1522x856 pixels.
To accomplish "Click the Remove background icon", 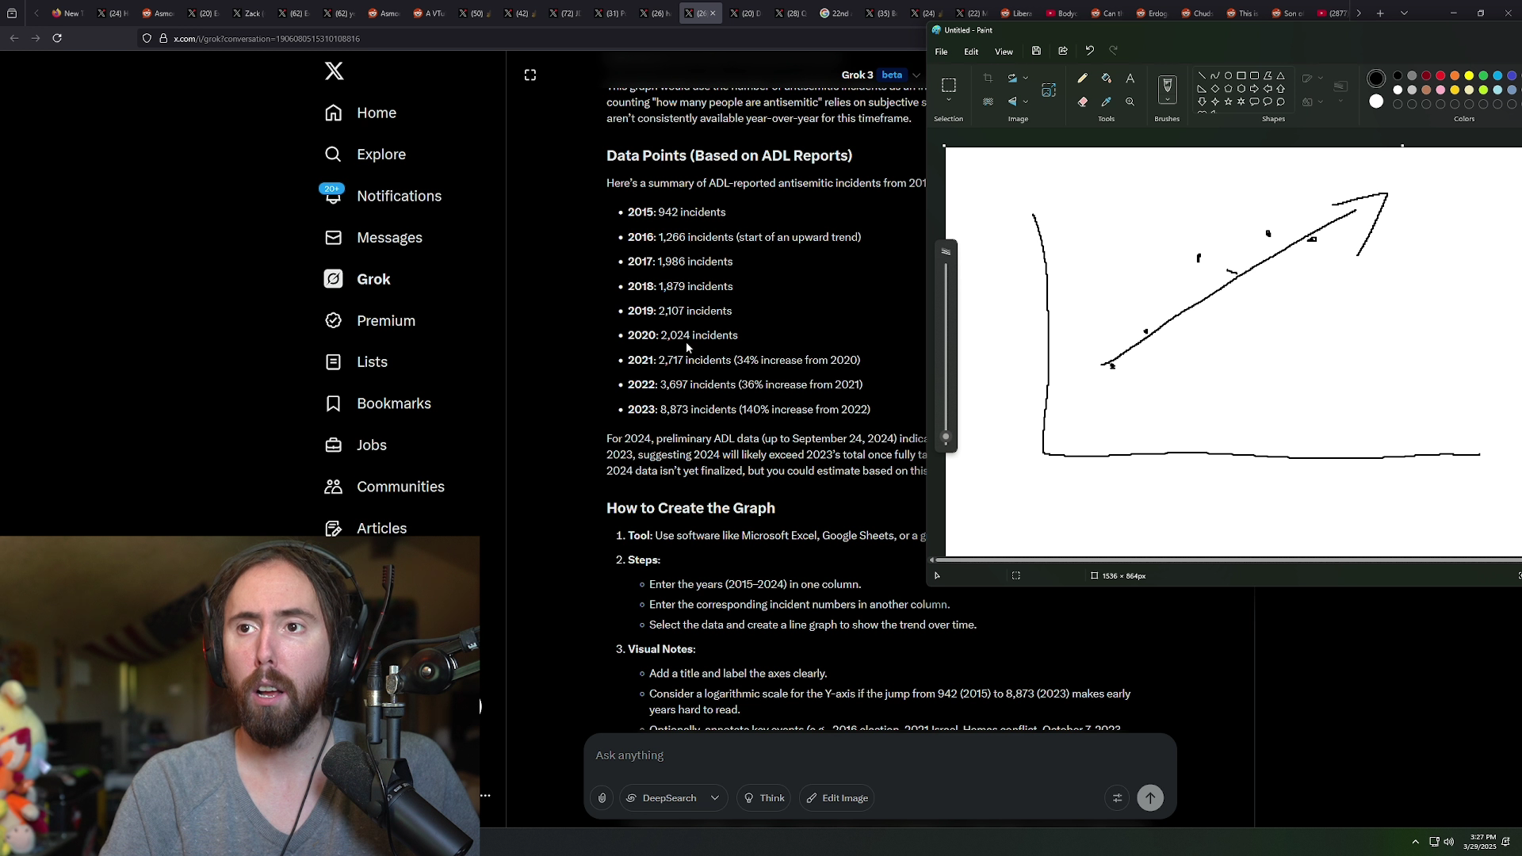I will click(988, 101).
